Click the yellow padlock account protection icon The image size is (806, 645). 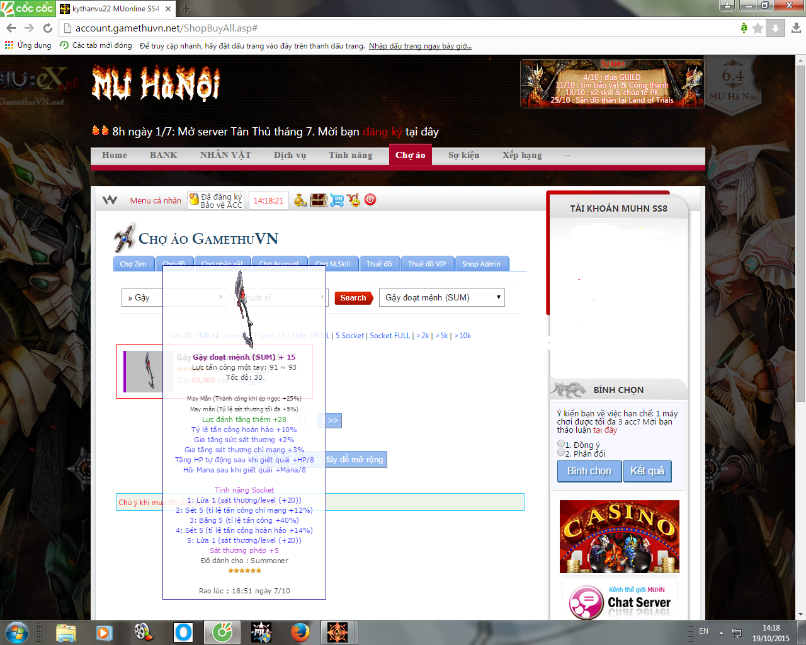click(194, 199)
